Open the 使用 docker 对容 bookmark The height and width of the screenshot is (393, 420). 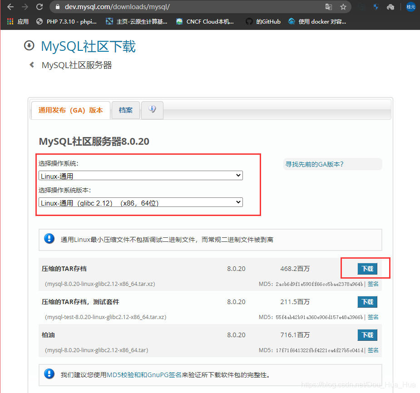[317, 22]
